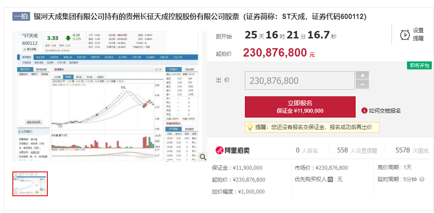The height and width of the screenshot is (213, 434).
Task: Open the main stock chart image
Action: point(110,96)
